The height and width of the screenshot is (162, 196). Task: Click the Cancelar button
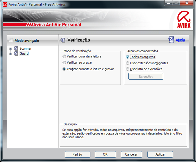pos(131,154)
